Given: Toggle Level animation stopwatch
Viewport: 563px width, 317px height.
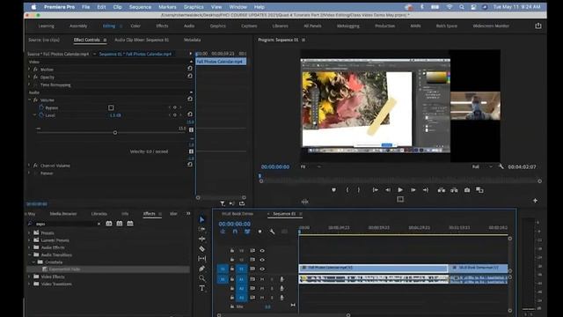Looking at the screenshot, I should click(41, 115).
